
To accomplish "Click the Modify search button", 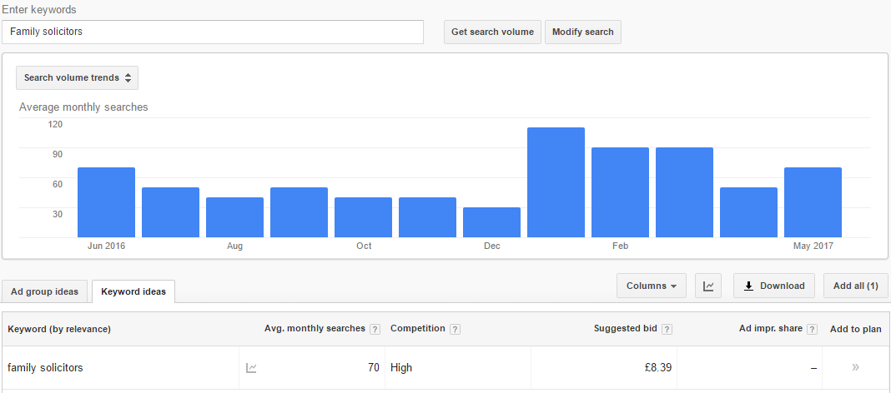I will (582, 32).
